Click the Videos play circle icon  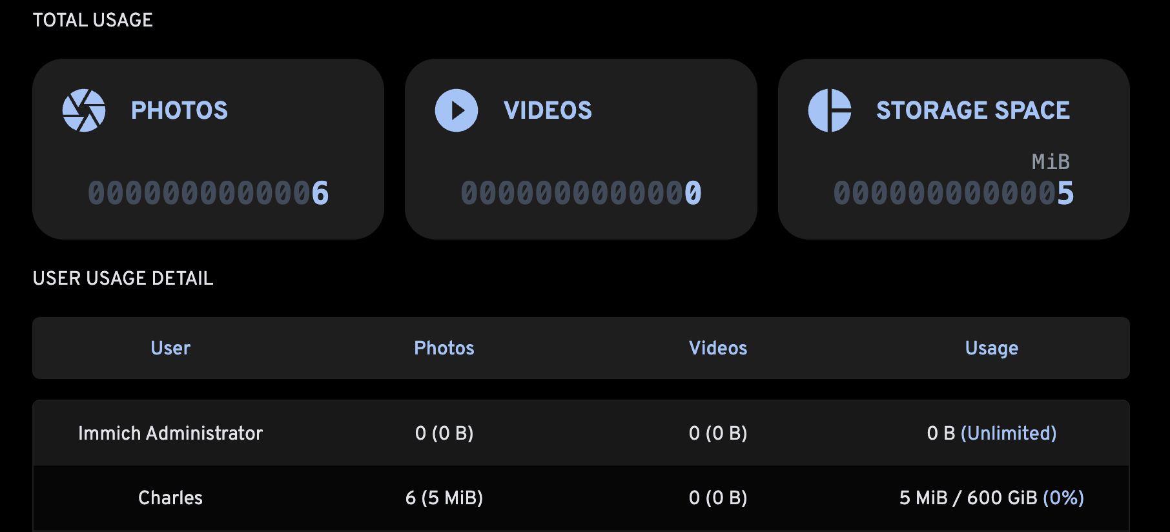click(457, 110)
